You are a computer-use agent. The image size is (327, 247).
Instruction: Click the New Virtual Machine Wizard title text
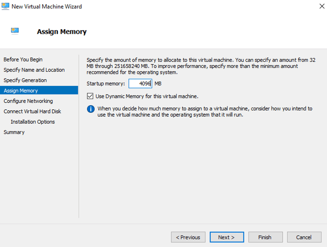47,6
